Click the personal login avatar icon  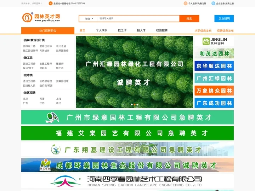click(185, 4)
